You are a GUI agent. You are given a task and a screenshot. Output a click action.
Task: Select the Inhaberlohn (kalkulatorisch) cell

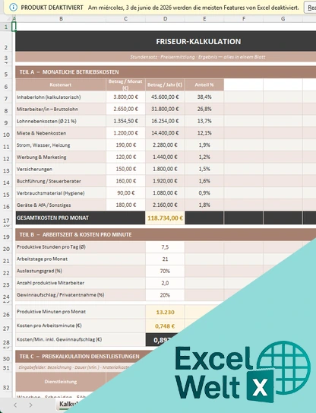point(61,97)
